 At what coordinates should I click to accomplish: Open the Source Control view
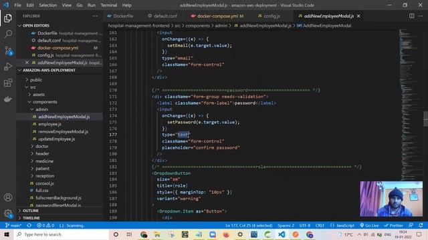point(8,51)
